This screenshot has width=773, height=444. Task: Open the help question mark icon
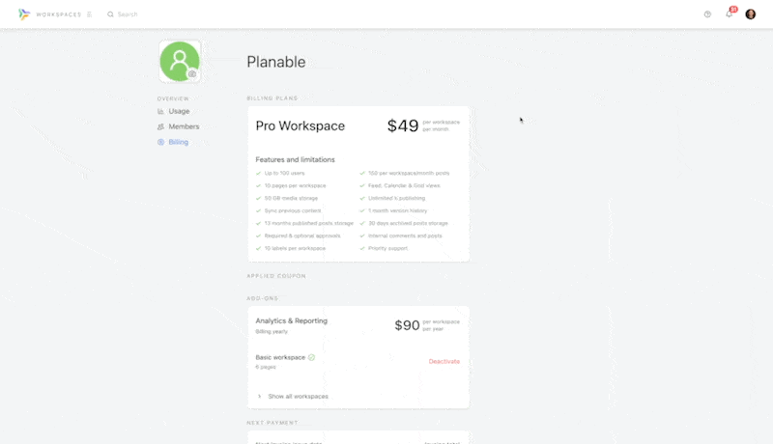[x=707, y=14]
